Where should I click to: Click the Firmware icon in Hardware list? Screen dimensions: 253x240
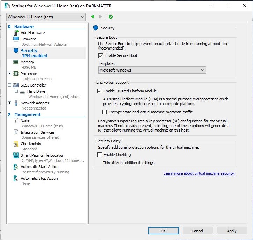click(16, 39)
